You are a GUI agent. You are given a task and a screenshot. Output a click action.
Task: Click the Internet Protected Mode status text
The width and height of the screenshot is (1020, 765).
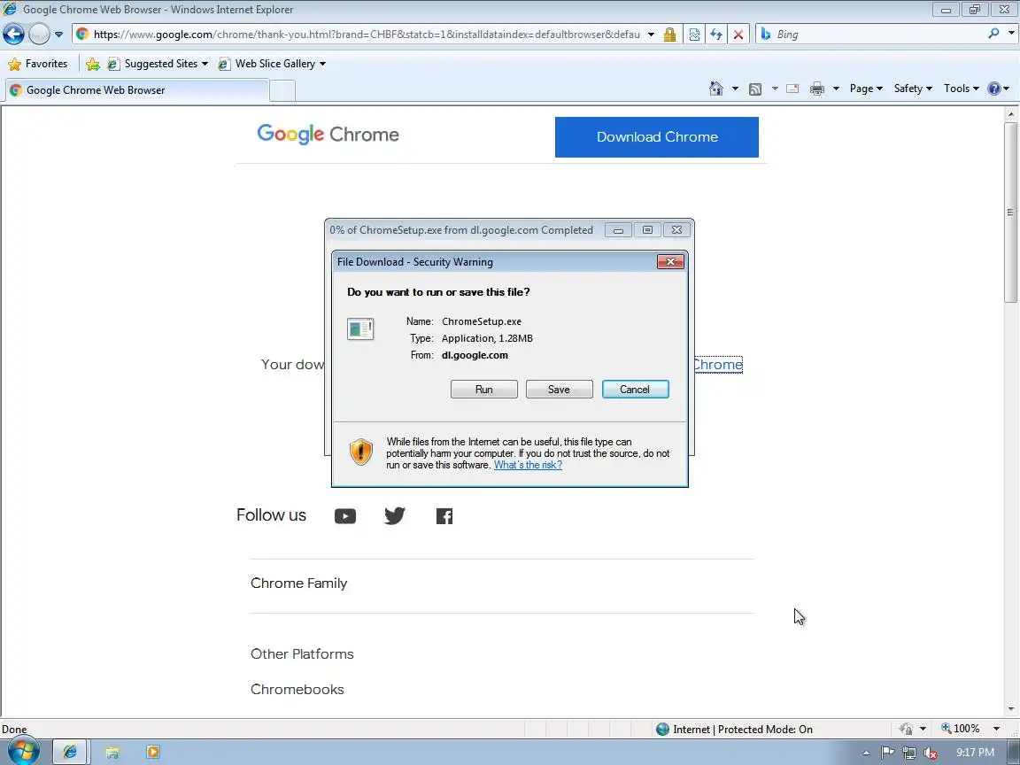[x=742, y=730]
